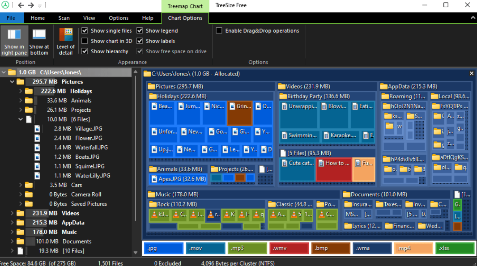Image resolution: width=477 pixels, height=266 pixels.
Task: Click the .wma legend swatch
Action: coord(372,249)
